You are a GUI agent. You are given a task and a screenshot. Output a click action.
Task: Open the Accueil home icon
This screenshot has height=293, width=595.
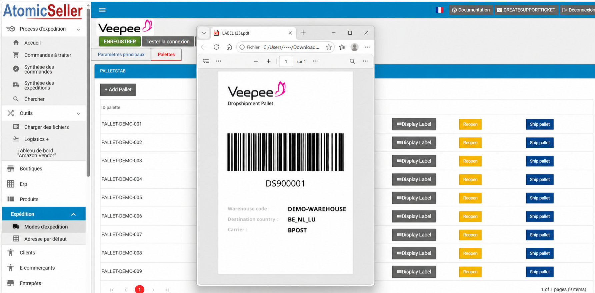point(16,43)
